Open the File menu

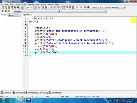tap(2, 4)
